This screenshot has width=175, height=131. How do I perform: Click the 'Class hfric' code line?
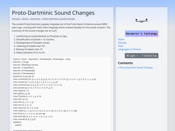20,99
